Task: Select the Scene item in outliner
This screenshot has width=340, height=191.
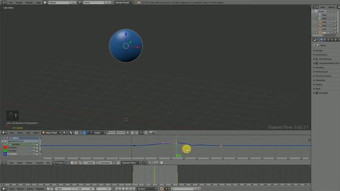Action: [x=321, y=11]
